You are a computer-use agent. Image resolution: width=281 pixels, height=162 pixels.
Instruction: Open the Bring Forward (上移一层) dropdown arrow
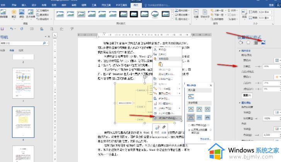226,10
